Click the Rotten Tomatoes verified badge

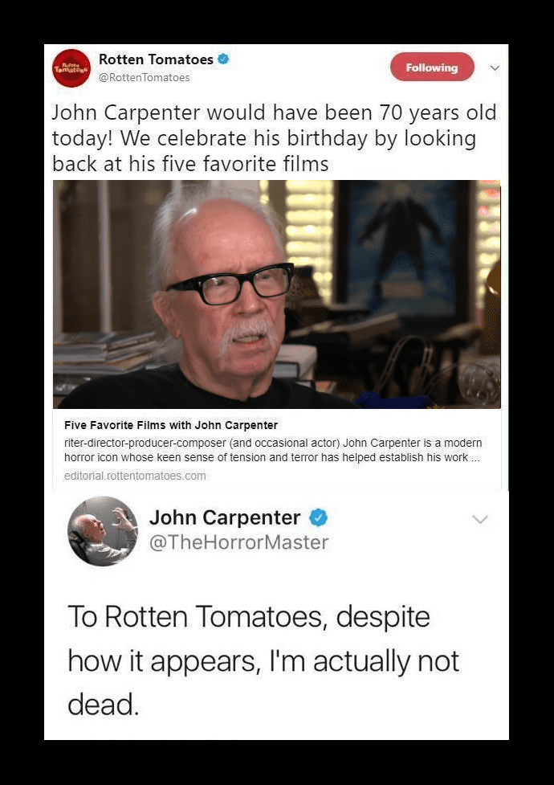(x=223, y=59)
